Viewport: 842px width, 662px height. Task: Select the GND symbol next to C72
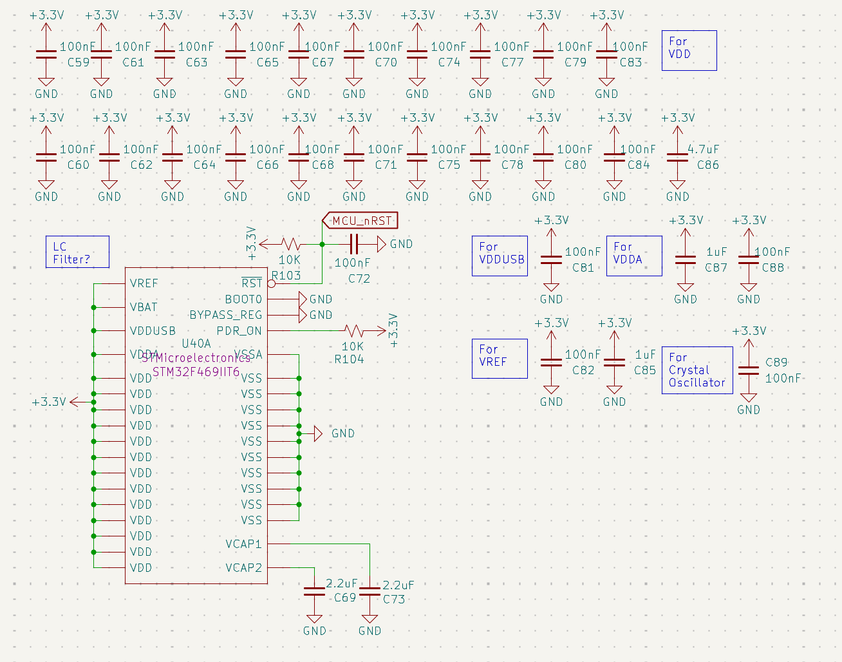point(394,244)
